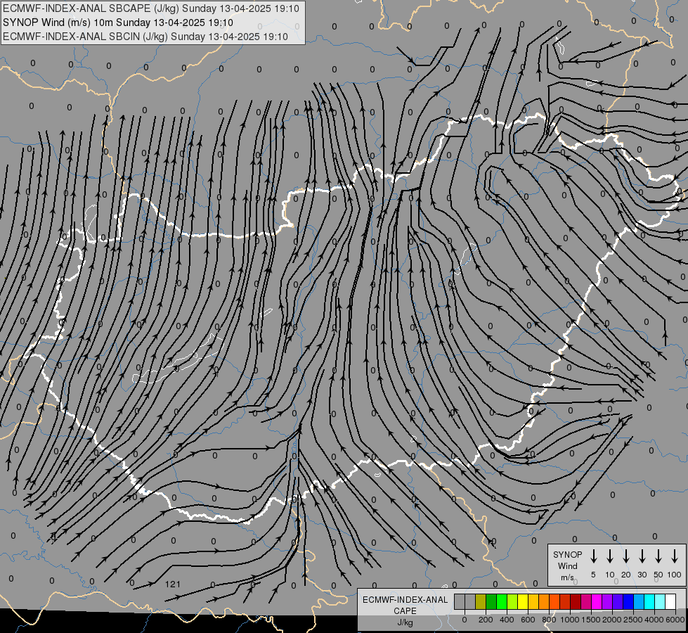Click the 100 m/s wind arrow in legend
The width and height of the screenshot is (688, 633).
click(675, 556)
